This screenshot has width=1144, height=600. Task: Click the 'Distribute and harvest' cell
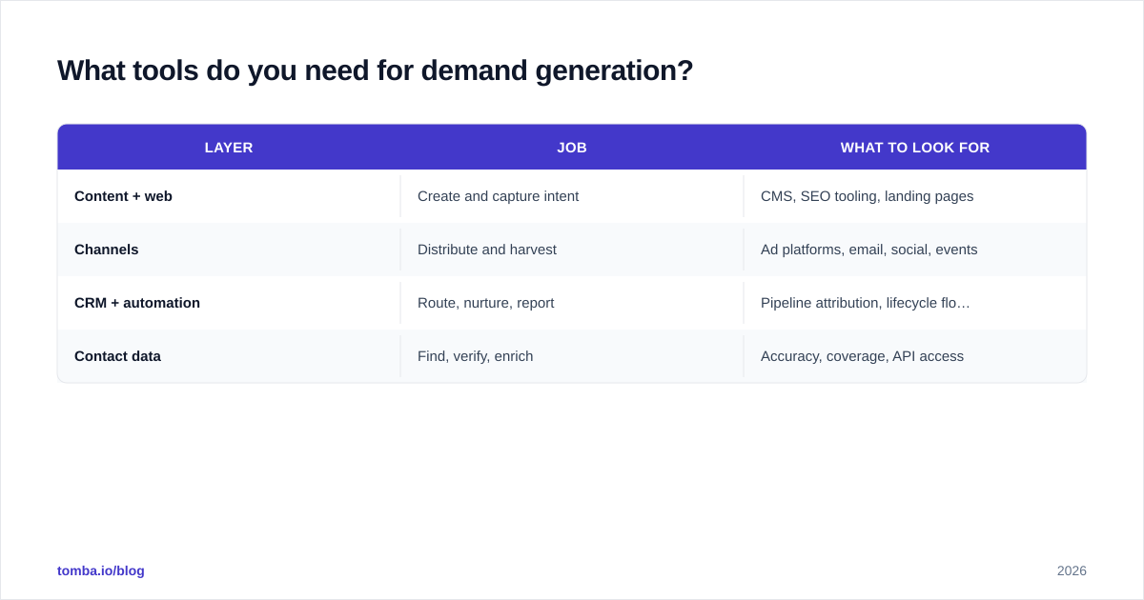(x=572, y=250)
